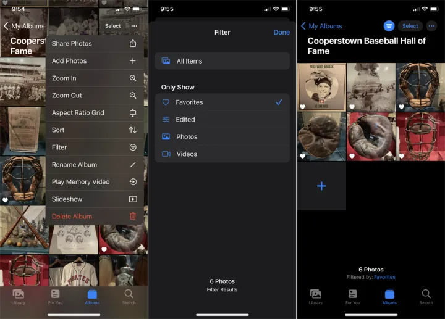Image resolution: width=445 pixels, height=319 pixels.
Task: Open ellipsis menu beside blue filter icon
Action: coord(431,26)
